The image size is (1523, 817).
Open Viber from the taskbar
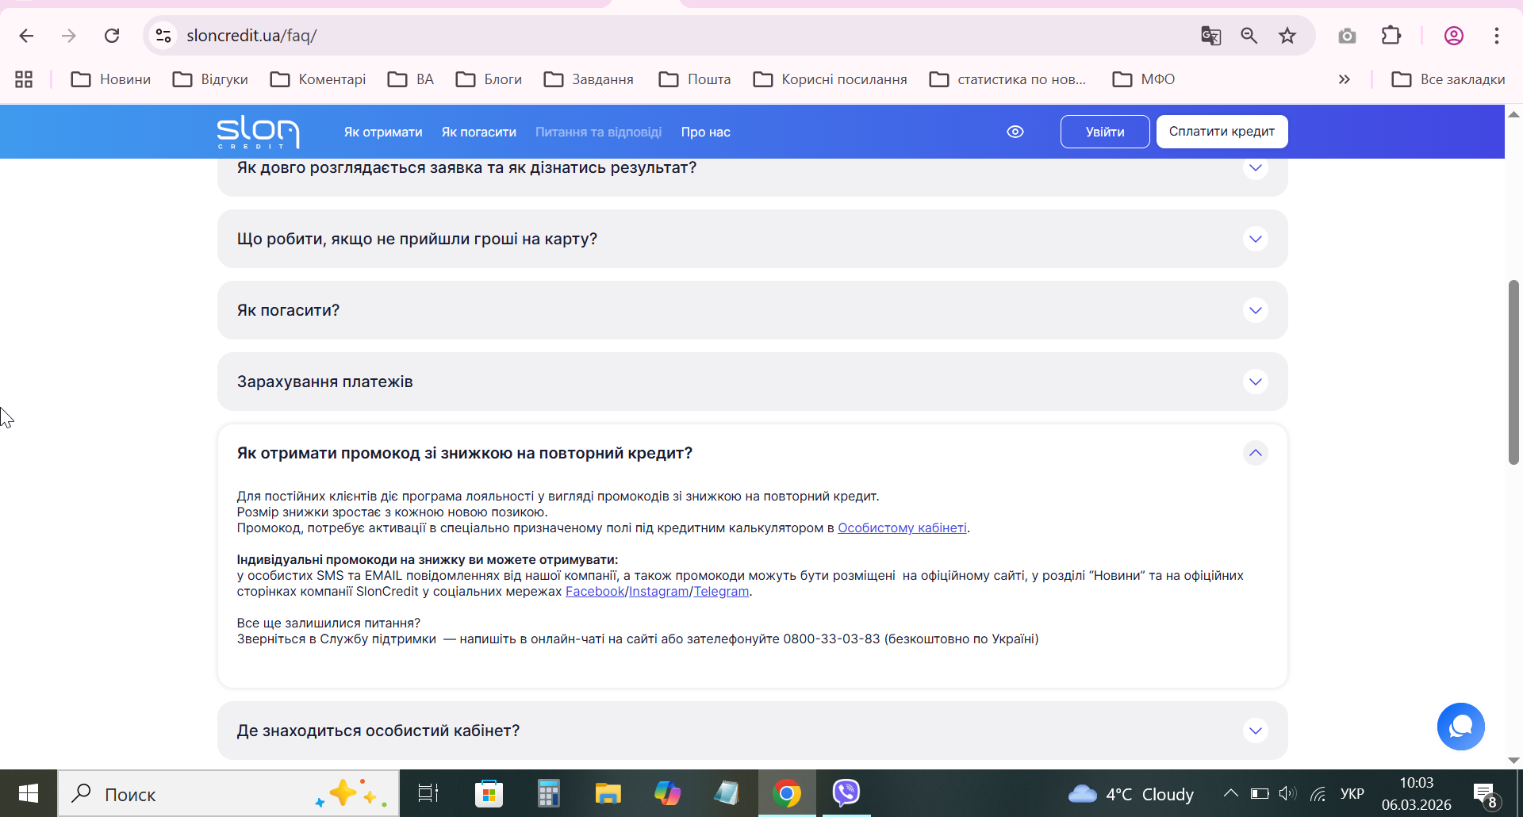point(846,793)
